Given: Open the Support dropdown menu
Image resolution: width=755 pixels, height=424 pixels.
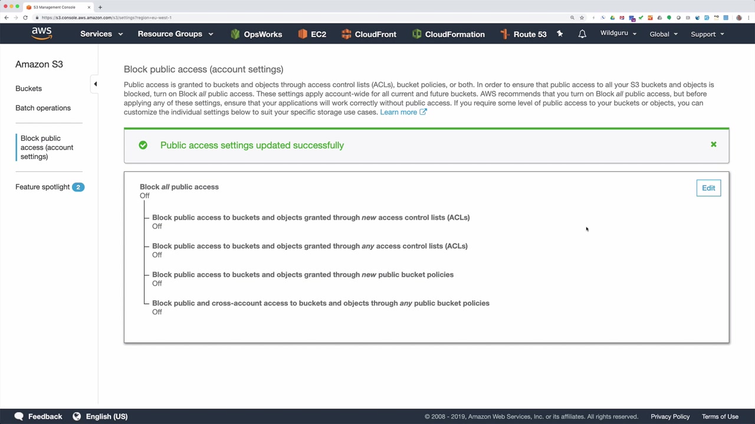Looking at the screenshot, I should (707, 34).
